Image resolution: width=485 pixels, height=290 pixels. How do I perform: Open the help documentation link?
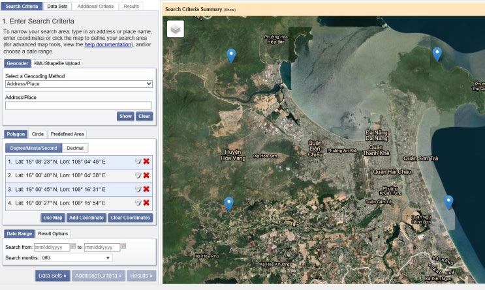108,44
